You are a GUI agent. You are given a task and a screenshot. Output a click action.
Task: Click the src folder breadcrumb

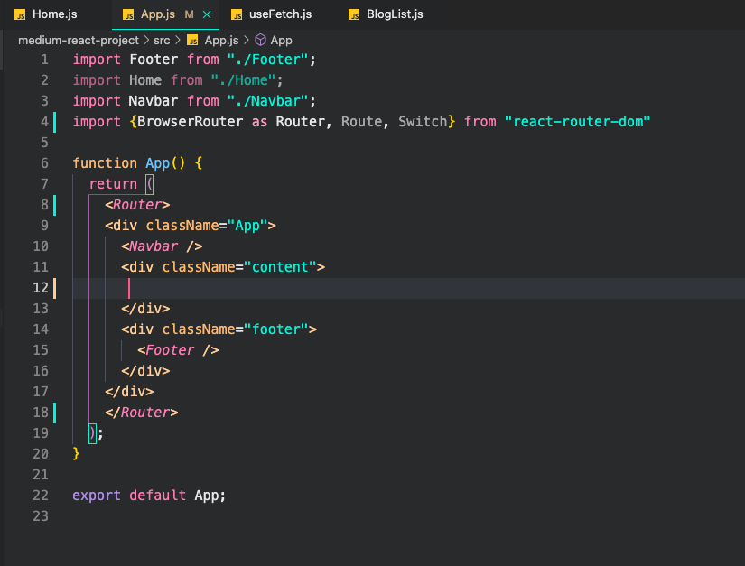162,41
